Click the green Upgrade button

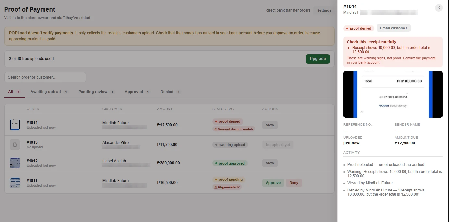pos(318,59)
